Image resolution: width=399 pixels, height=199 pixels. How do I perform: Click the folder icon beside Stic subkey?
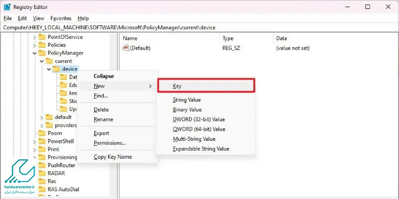pyautogui.click(x=63, y=101)
